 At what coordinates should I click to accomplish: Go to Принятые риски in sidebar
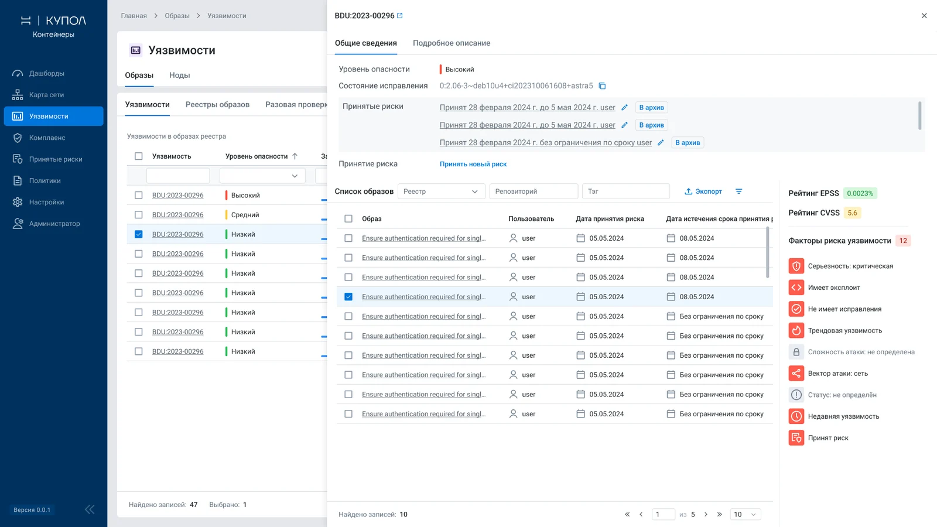tap(54, 159)
